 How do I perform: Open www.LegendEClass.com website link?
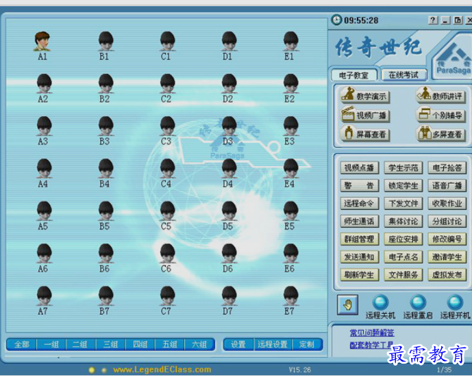pos(162,369)
